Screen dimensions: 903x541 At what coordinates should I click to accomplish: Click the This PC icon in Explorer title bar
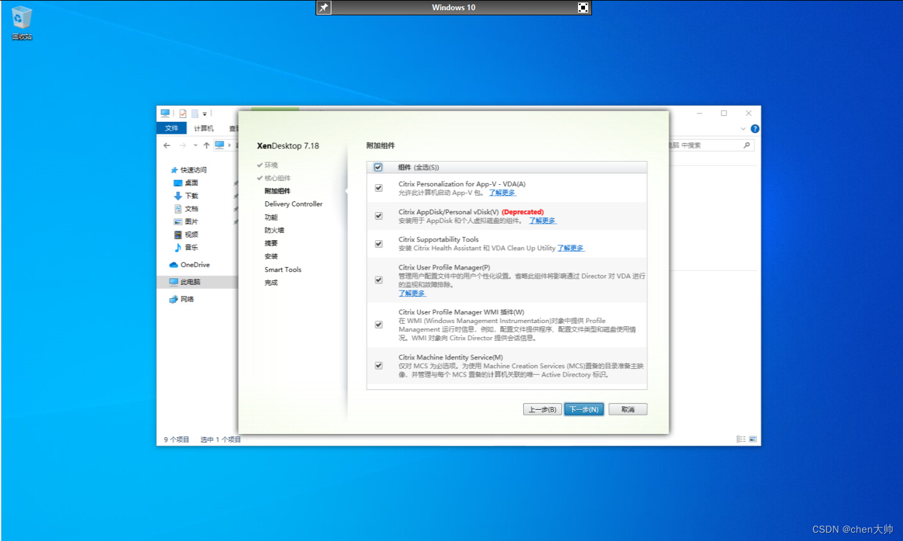pyautogui.click(x=165, y=113)
